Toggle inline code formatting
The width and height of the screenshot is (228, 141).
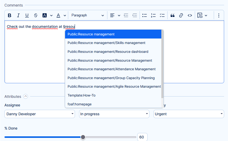(190, 15)
